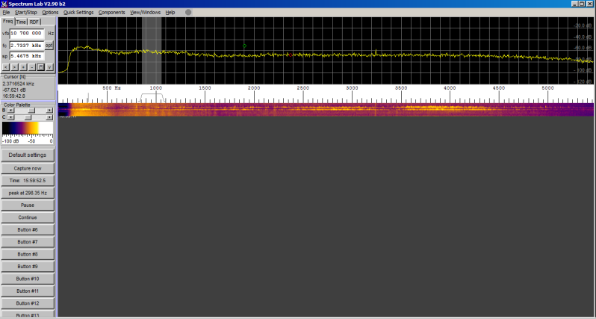Click the '5000' label on frequency scale
This screenshot has height=319, width=596.
point(547,88)
